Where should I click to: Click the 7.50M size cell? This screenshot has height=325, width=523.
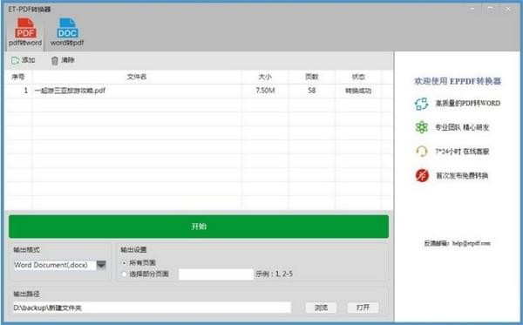click(x=265, y=91)
